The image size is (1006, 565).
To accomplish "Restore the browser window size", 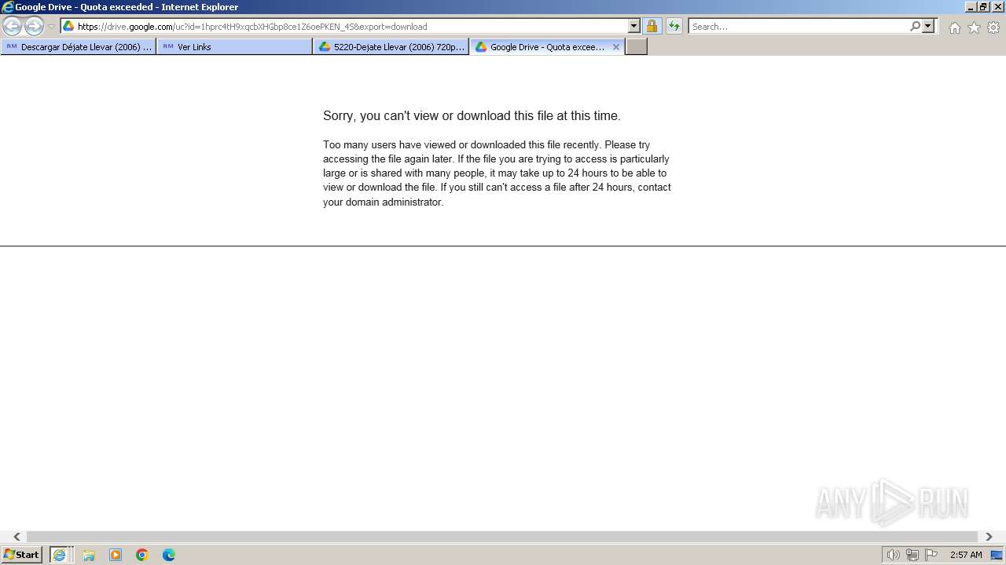I will pos(983,7).
